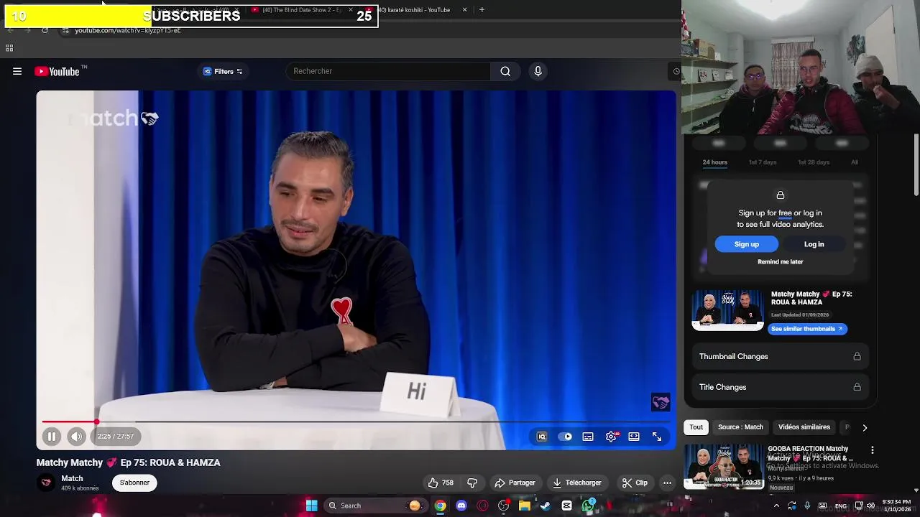920x517 pixels.
Task: Open the player settings gear
Action: pyautogui.click(x=611, y=437)
